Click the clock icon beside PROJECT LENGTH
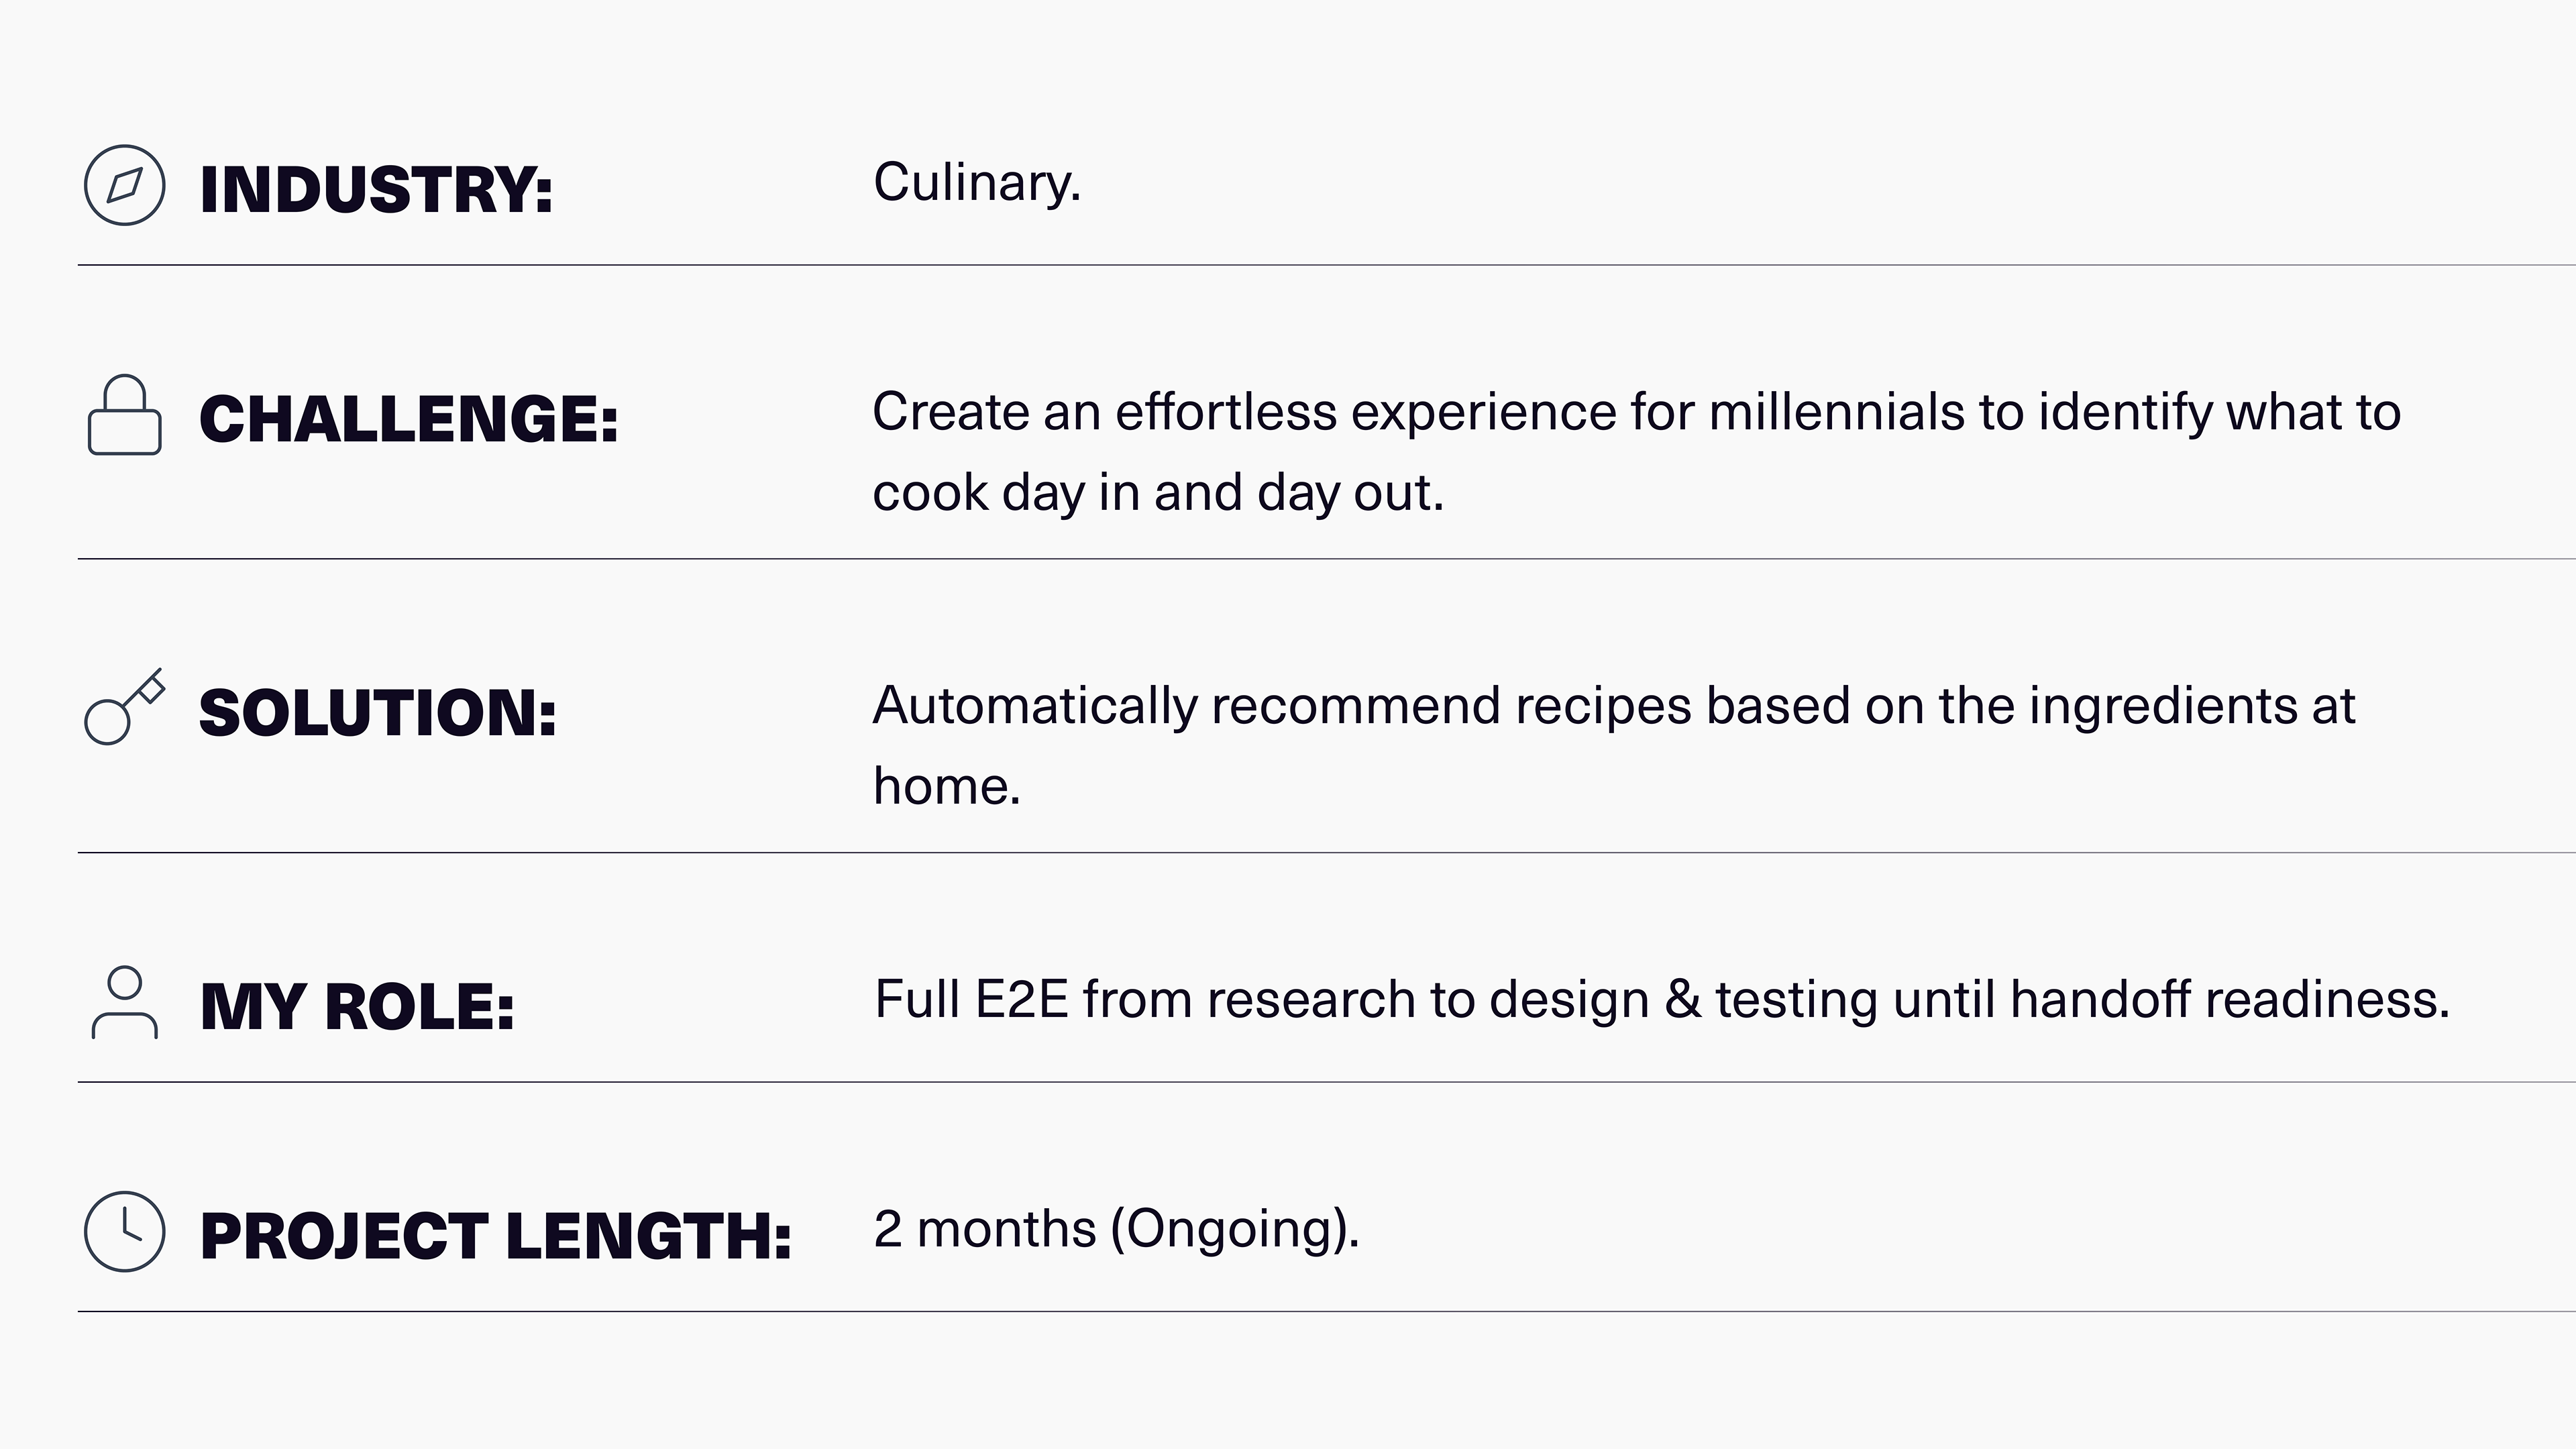Screen dimensions: 2576x1449 pos(124,1231)
